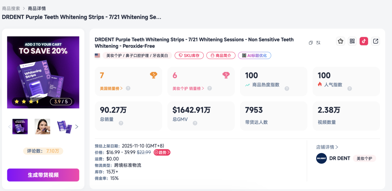Click help icon beside 人气指数
This screenshot has height=191, width=392.
[x=350, y=88]
